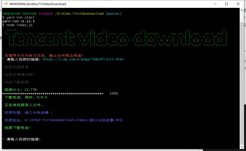246x151 pixels.
Task: Maximize the MINGW64 terminal window
Action: (226, 4)
